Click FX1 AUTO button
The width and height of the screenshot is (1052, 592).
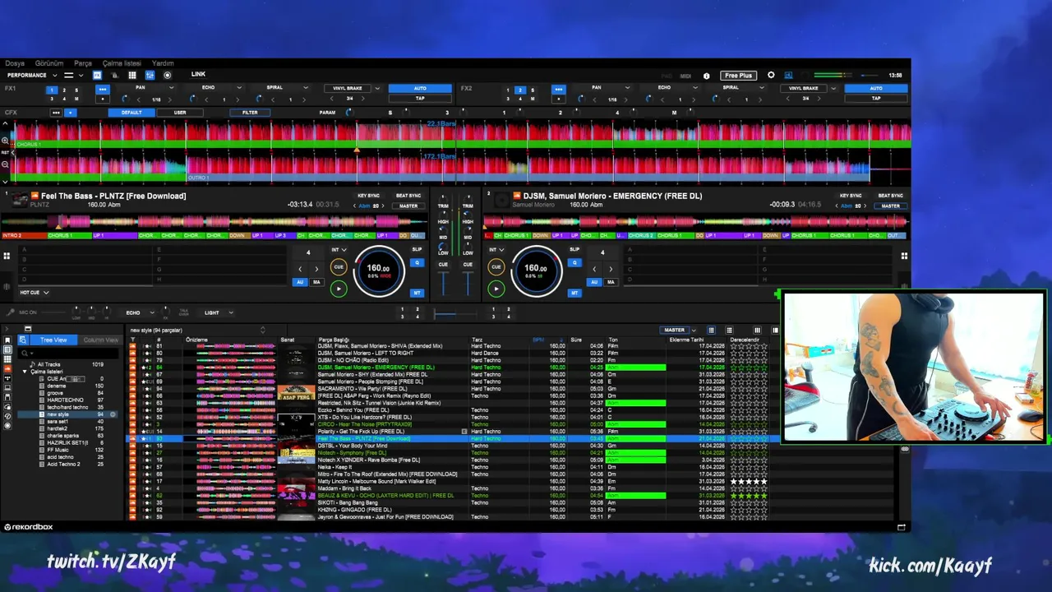click(420, 88)
